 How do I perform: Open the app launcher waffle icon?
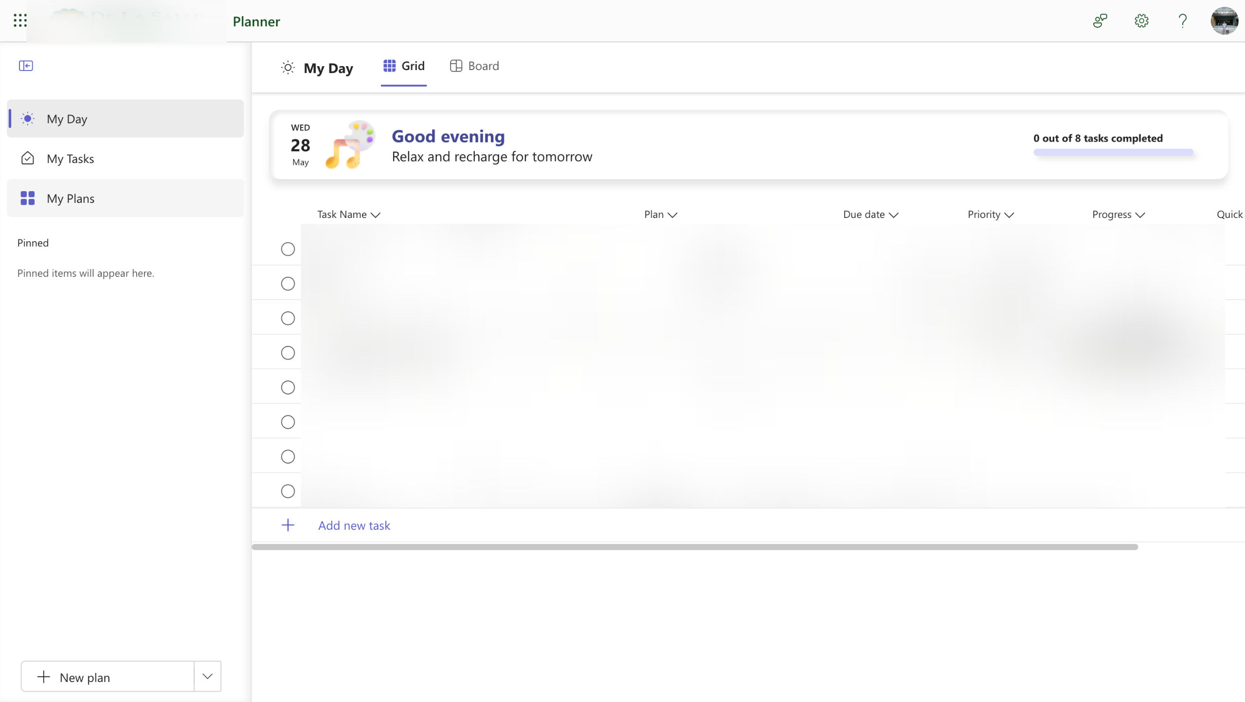[20, 20]
